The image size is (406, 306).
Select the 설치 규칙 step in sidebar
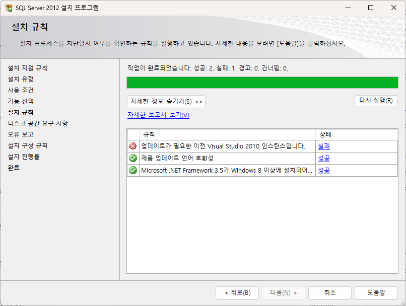click(21, 113)
